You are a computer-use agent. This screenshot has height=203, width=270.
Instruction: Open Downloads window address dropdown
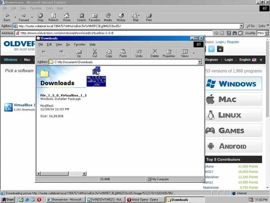(200, 62)
